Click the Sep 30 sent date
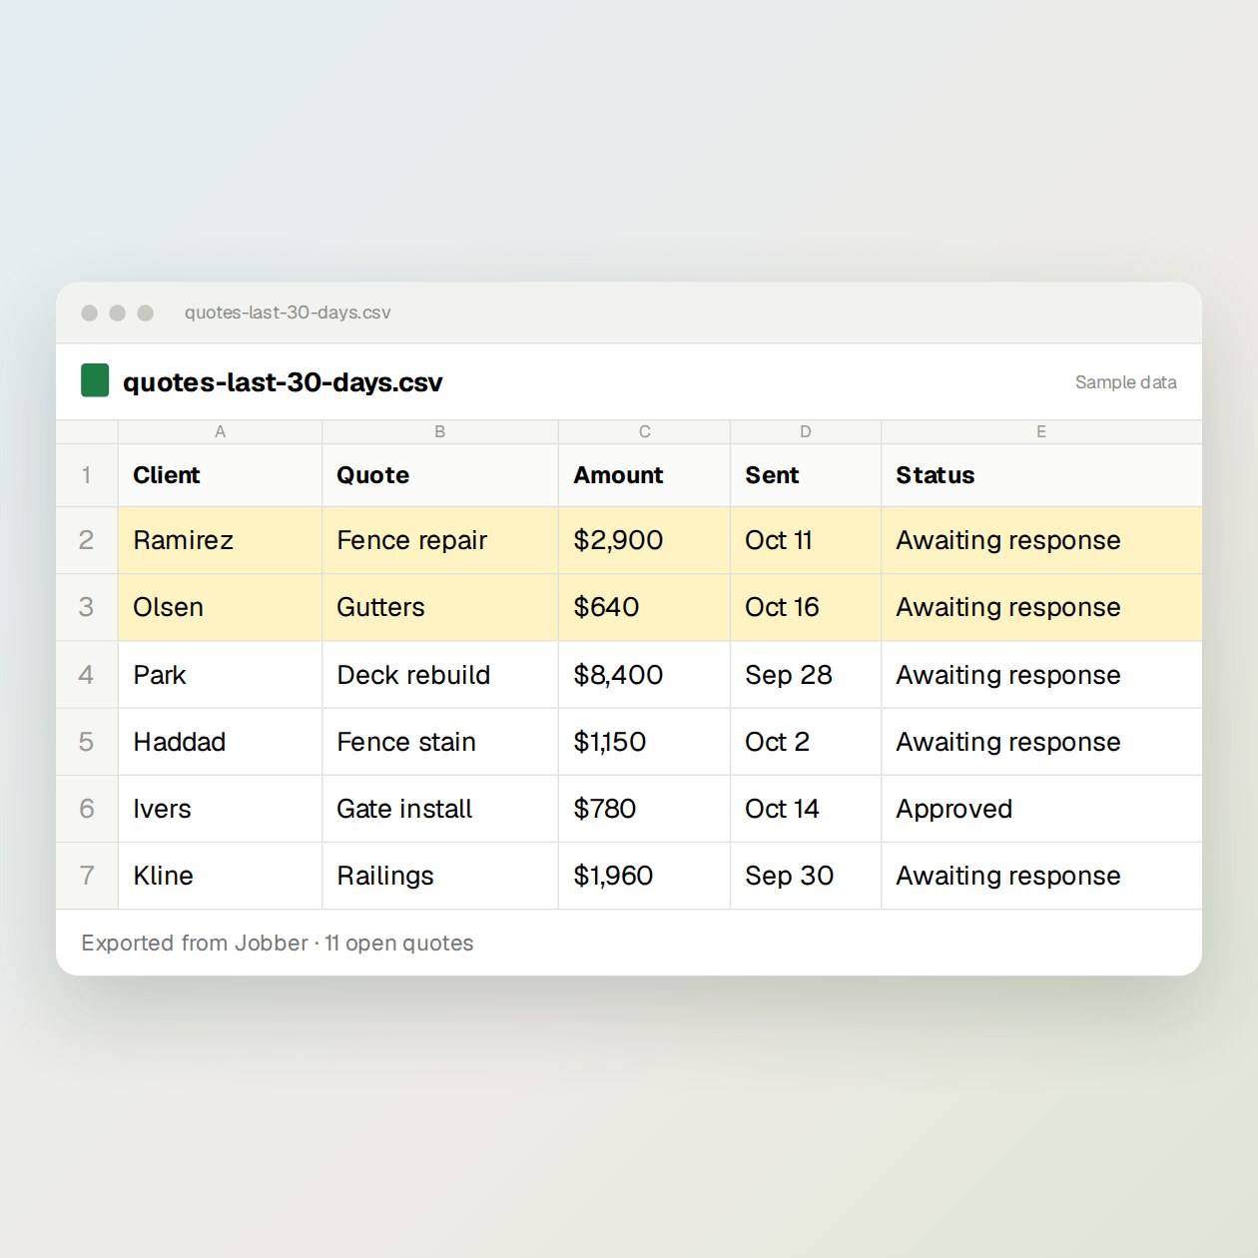This screenshot has height=1258, width=1258. [x=806, y=876]
